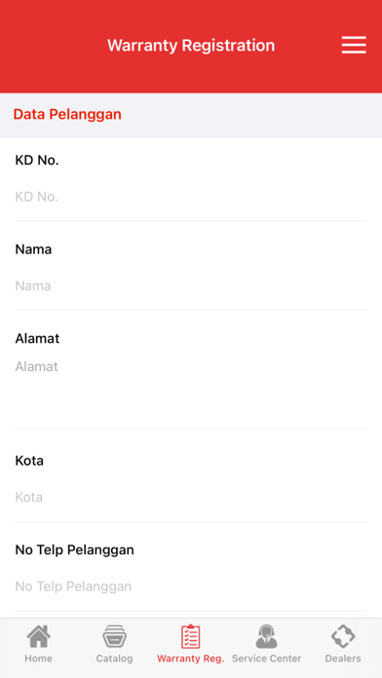
Task: Click the bold Alamat field label
Action: pos(37,339)
